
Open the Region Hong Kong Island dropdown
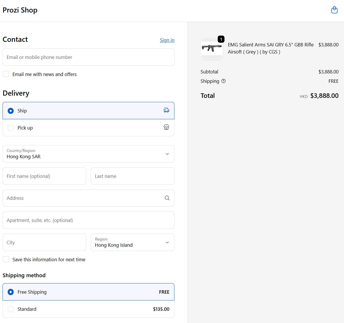[132, 242]
